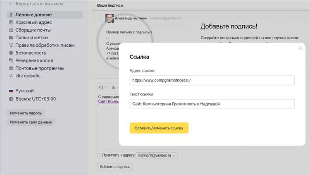Click the Интерфейс sliders icon
This screenshot has height=175, width=310.
pyautogui.click(x=11, y=76)
